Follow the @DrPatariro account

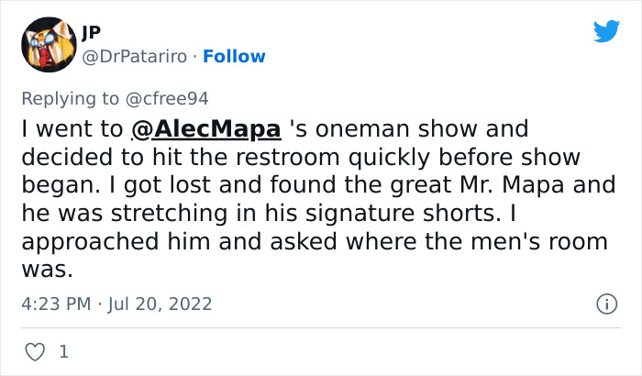coord(234,56)
